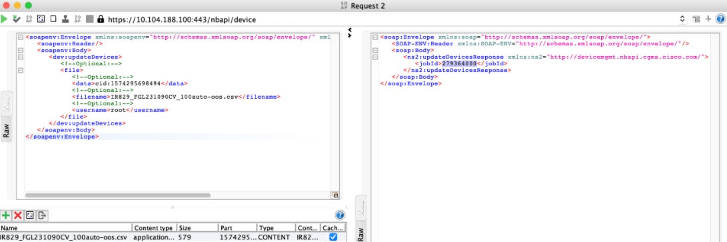The width and height of the screenshot is (727, 242).
Task: Open help from the top-right blue question mark
Action: (x=720, y=19)
